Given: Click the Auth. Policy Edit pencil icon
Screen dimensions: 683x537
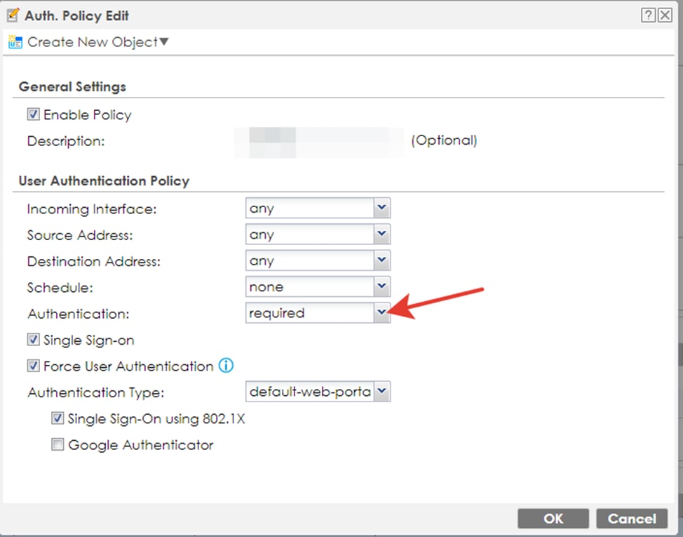Looking at the screenshot, I should pyautogui.click(x=12, y=15).
